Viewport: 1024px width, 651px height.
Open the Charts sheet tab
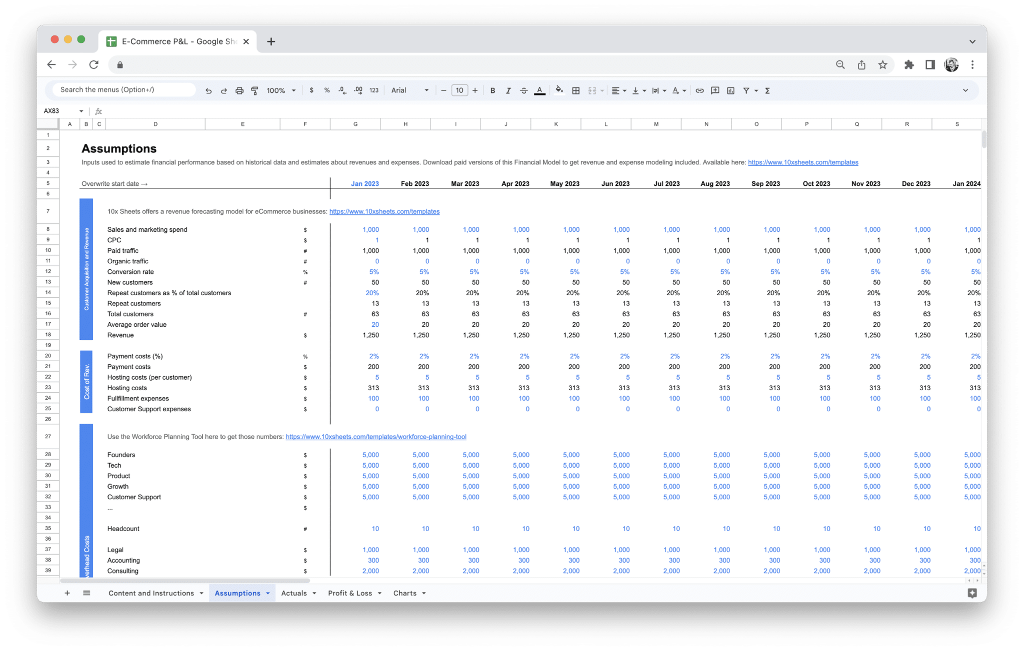coord(405,593)
